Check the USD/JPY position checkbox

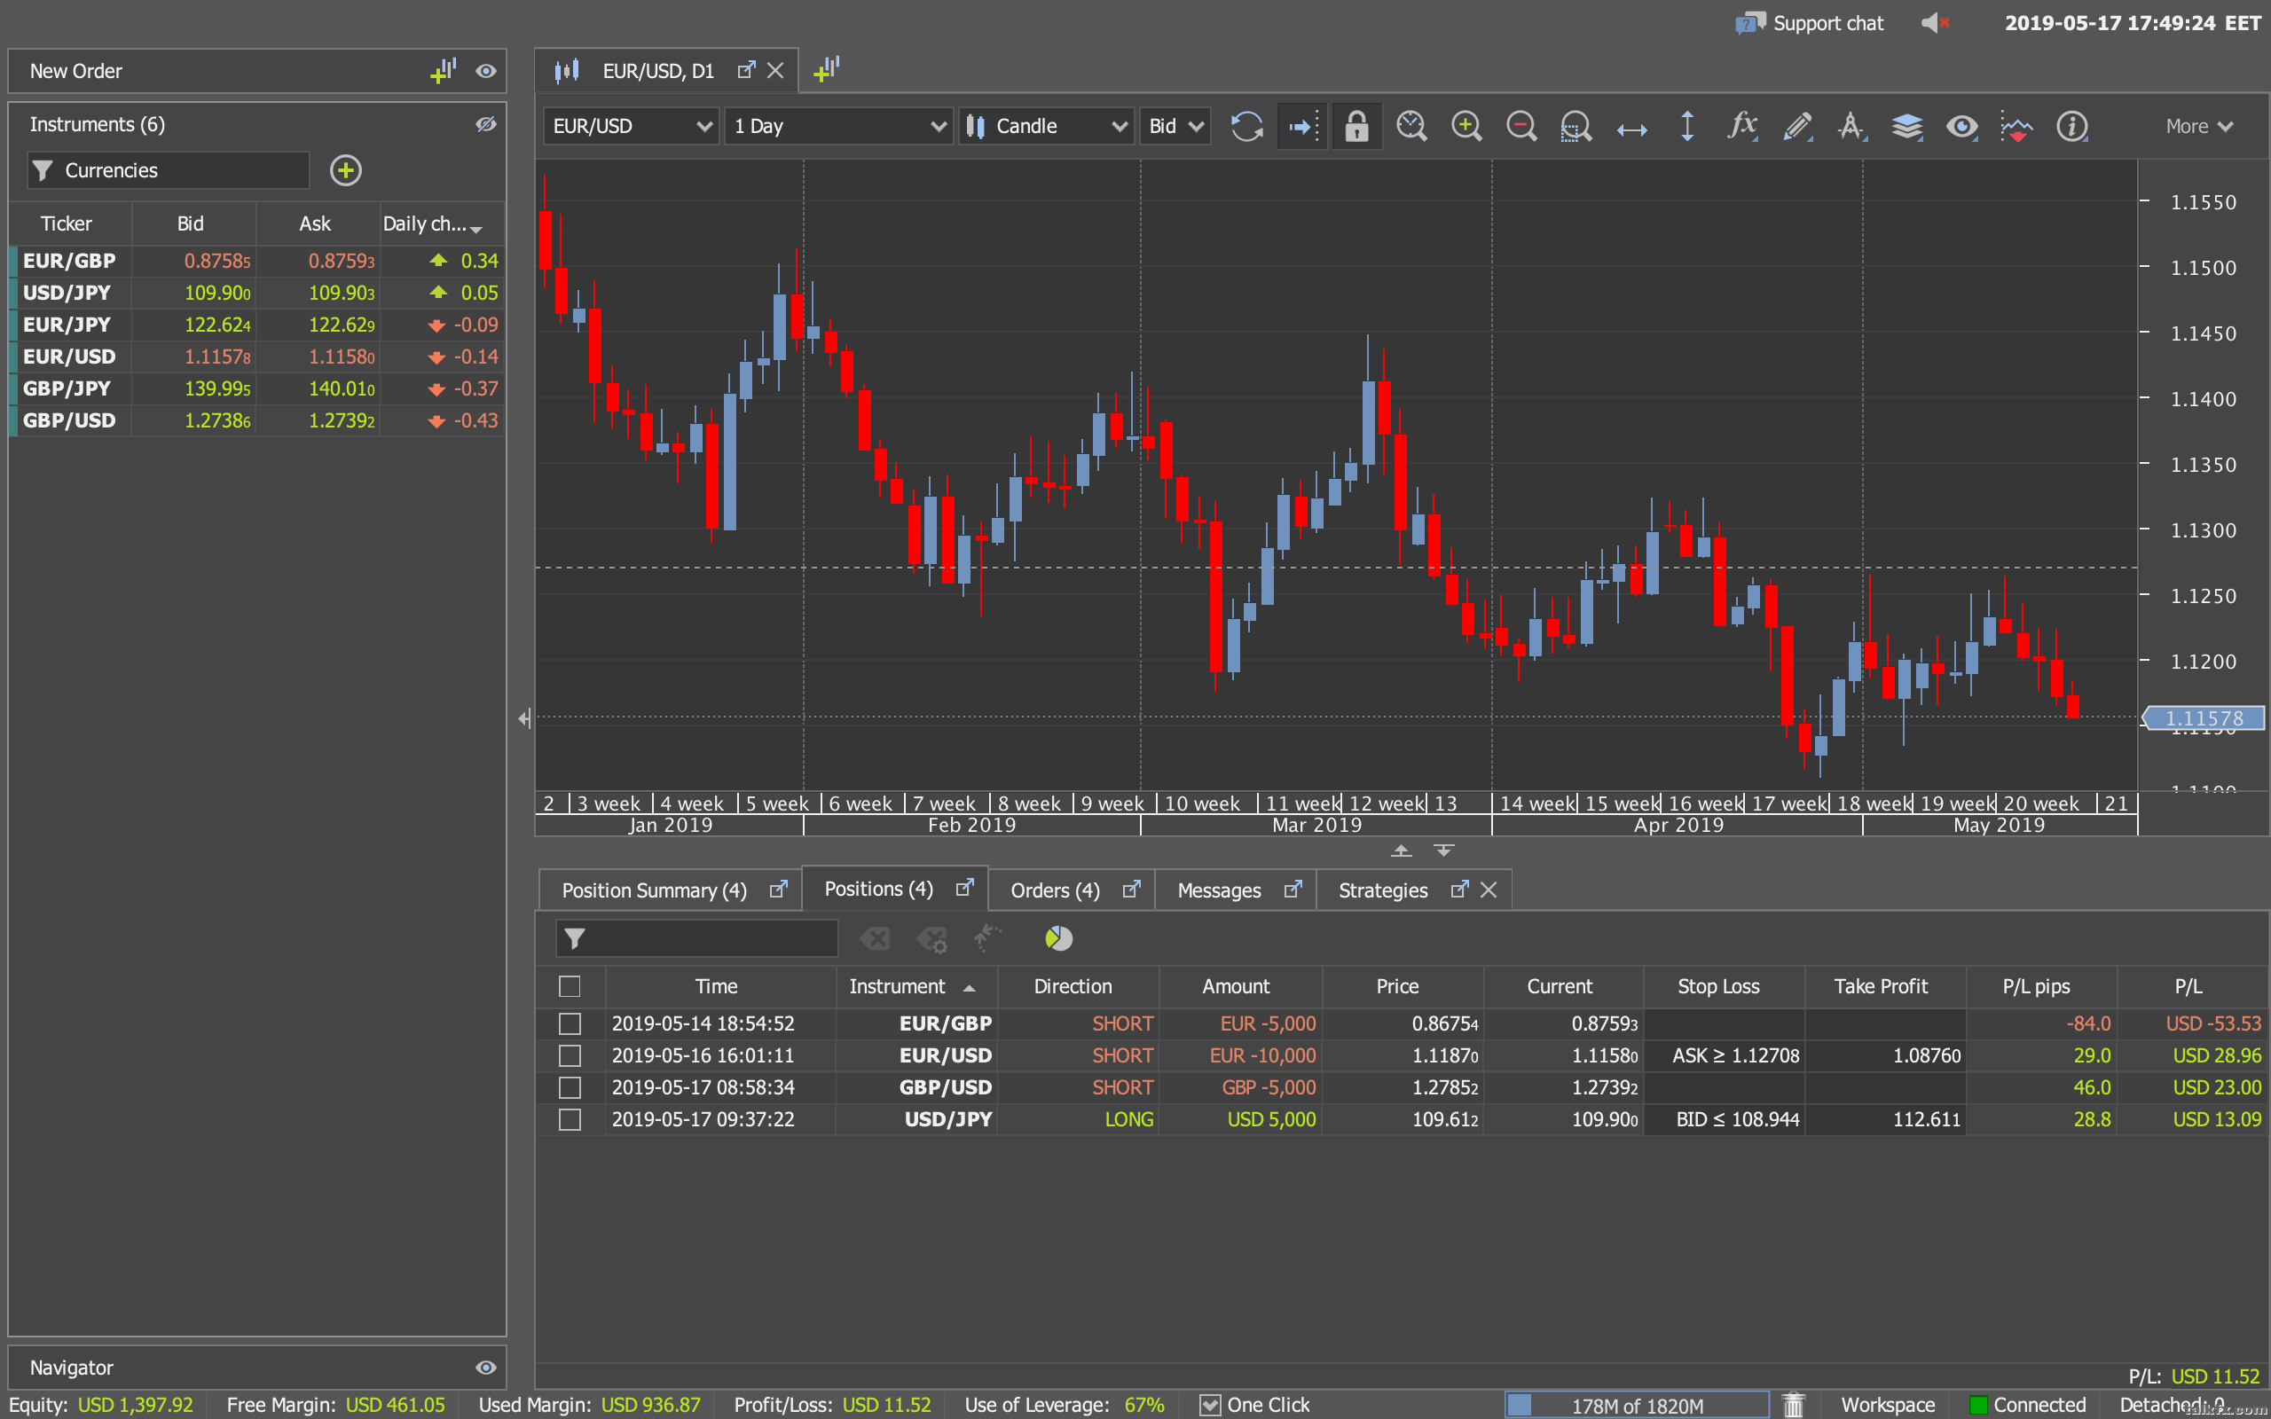pyautogui.click(x=570, y=1119)
